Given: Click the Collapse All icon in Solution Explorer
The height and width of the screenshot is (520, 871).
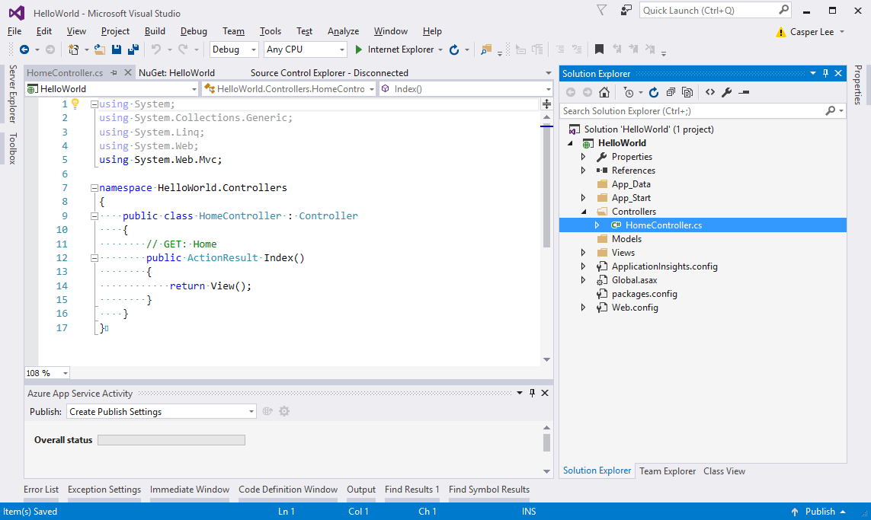Looking at the screenshot, I should (671, 92).
